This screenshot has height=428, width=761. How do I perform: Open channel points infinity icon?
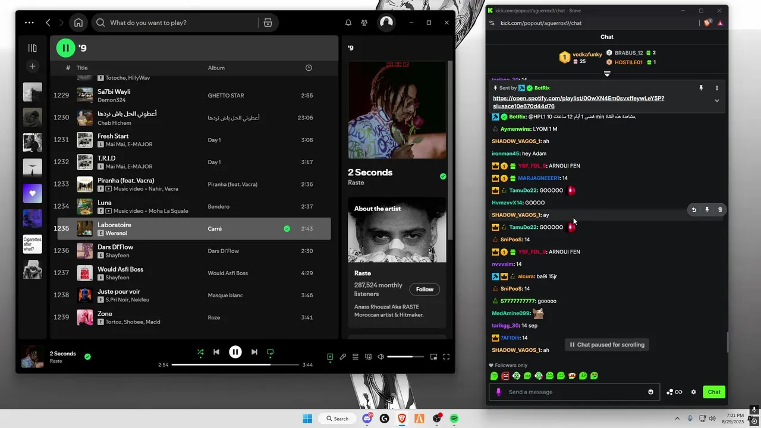(x=674, y=392)
